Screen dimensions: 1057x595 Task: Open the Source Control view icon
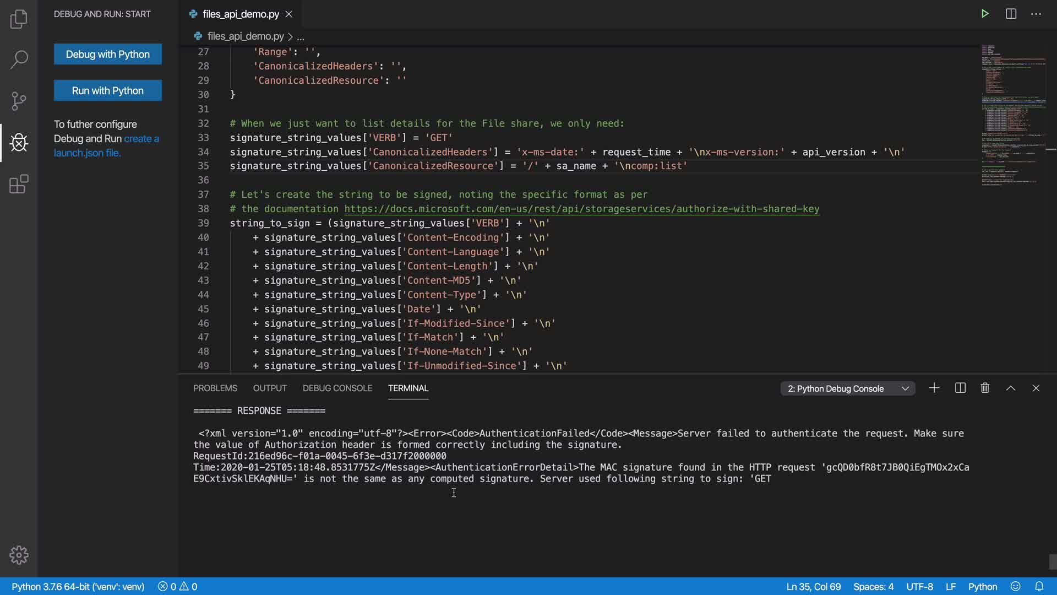point(19,101)
